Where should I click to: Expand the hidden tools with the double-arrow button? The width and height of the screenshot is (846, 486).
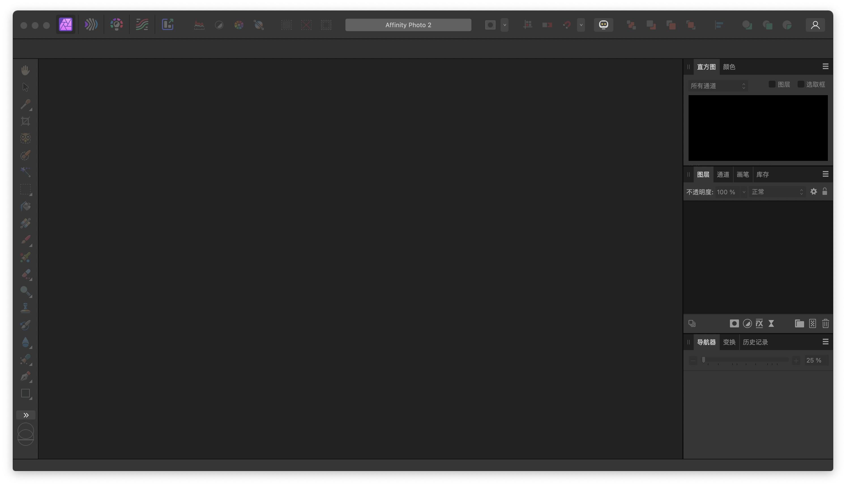pyautogui.click(x=26, y=415)
